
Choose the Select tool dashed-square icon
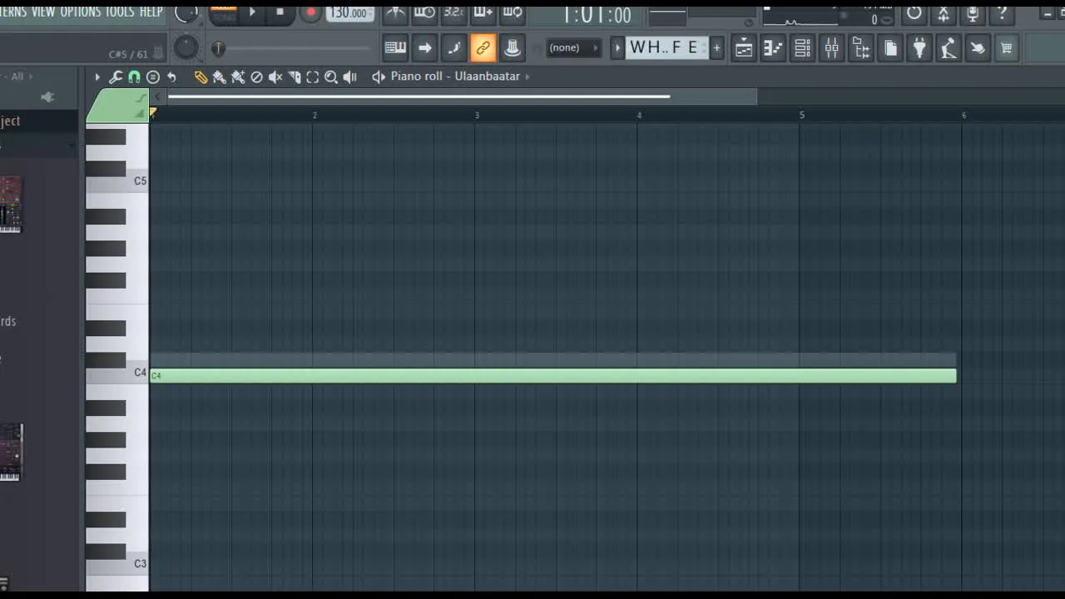(313, 77)
